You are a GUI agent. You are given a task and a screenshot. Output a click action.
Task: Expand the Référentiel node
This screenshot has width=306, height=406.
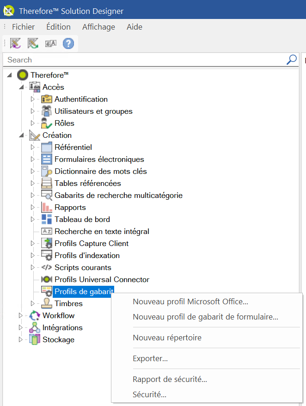point(32,147)
